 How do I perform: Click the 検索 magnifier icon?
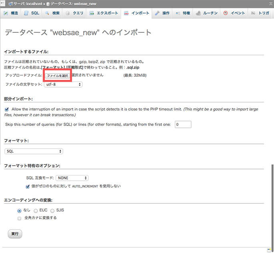pos(47,13)
